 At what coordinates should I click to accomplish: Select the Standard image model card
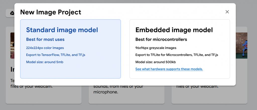point(70,49)
